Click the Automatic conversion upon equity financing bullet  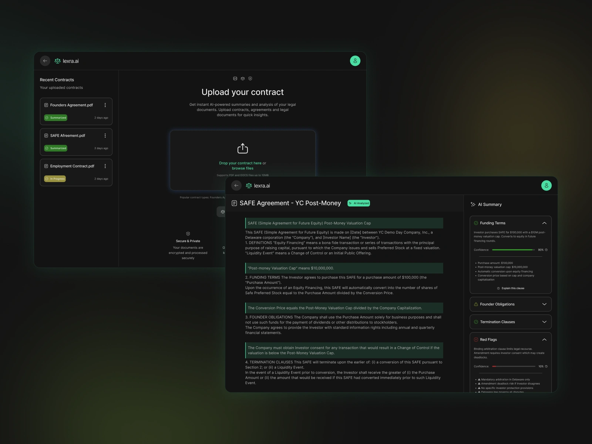pos(505,272)
